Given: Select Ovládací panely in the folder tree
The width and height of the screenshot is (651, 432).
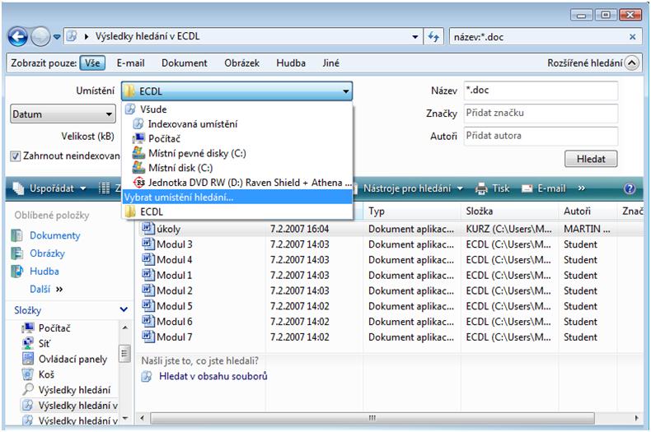Looking at the screenshot, I should click(x=73, y=359).
